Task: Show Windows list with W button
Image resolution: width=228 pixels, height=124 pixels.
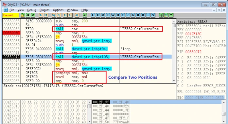Action: (x=113, y=15)
